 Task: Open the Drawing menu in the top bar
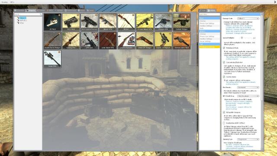click(x=4, y=2)
